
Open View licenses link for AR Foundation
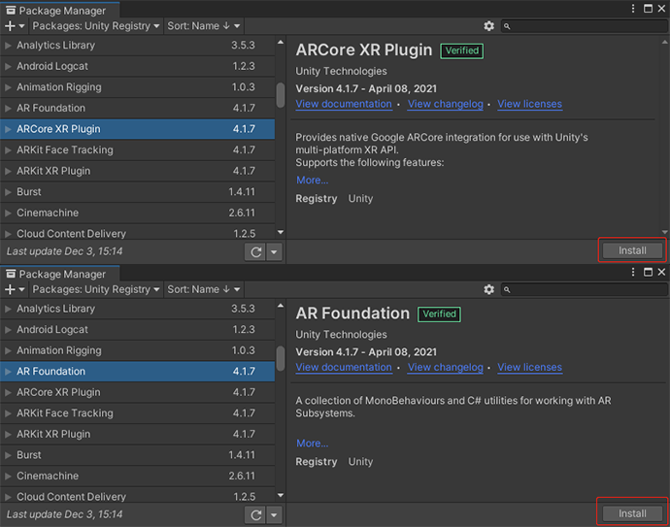tap(529, 367)
